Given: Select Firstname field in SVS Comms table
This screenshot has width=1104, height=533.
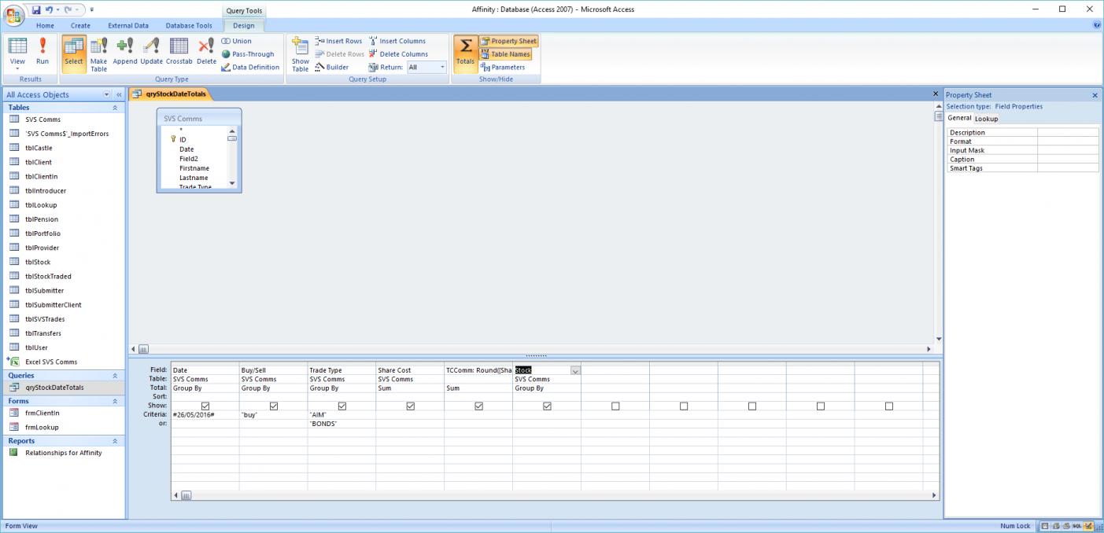Looking at the screenshot, I should 194,168.
